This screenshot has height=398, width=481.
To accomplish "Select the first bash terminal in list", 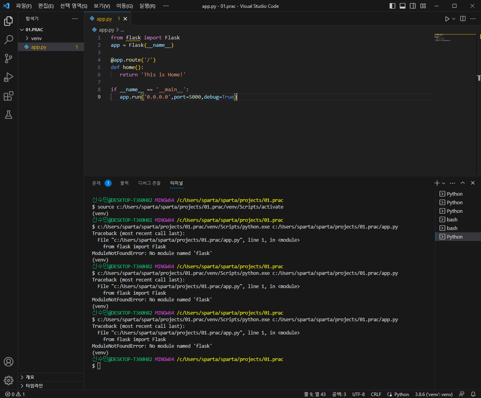I will click(458, 219).
